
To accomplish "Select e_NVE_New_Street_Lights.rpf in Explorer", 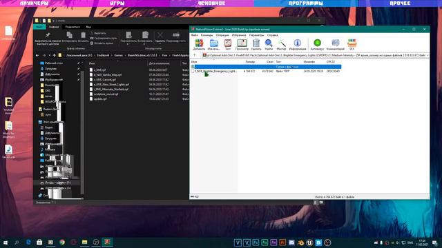I will (x=111, y=84).
